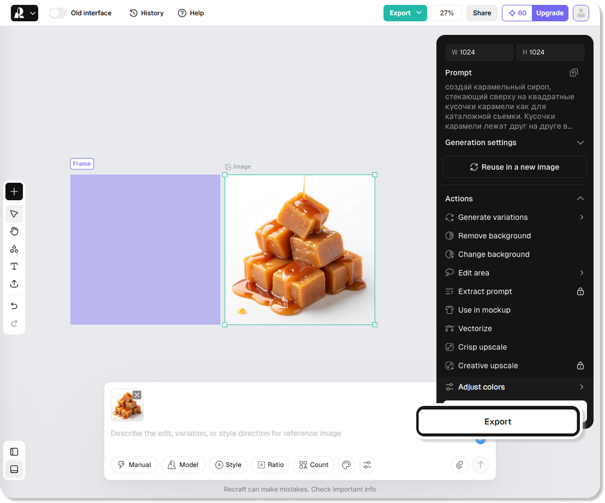Toggle the left sidebar panel view
Viewport: 605px width, 503px height.
pyautogui.click(x=14, y=452)
